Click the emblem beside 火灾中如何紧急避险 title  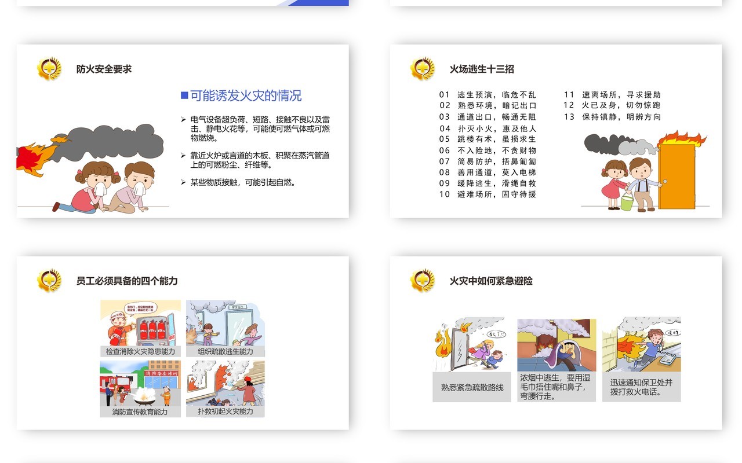coord(423,280)
